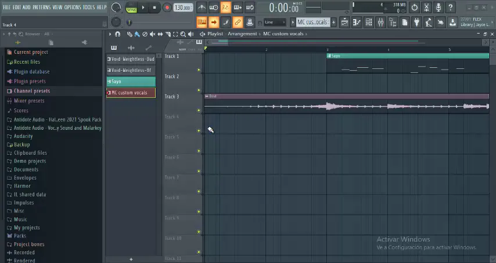Click the tempo 130.000 field
The width and height of the screenshot is (496, 263).
183,8
